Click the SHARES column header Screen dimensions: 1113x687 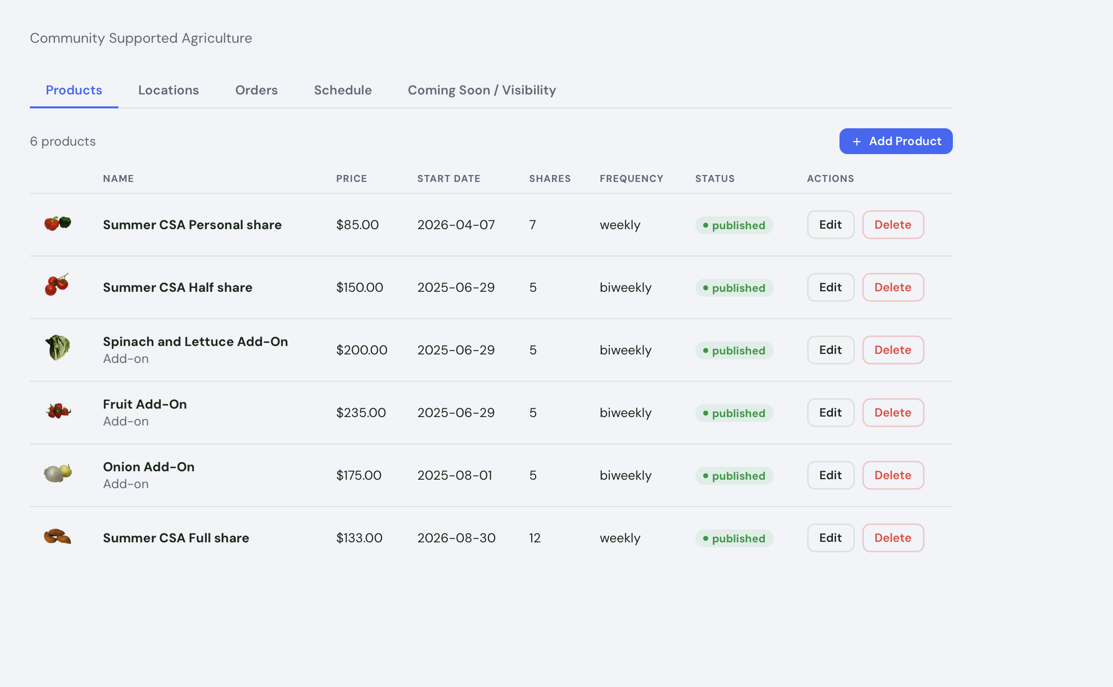(x=550, y=178)
